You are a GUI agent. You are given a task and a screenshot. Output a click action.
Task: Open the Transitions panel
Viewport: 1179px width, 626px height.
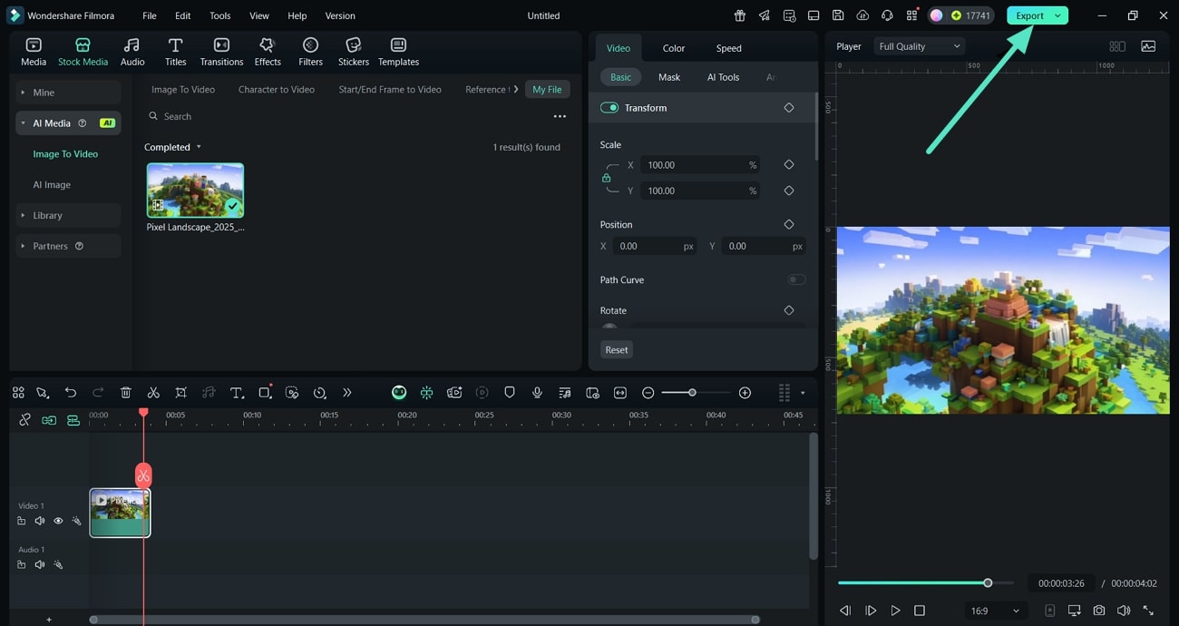pos(221,52)
